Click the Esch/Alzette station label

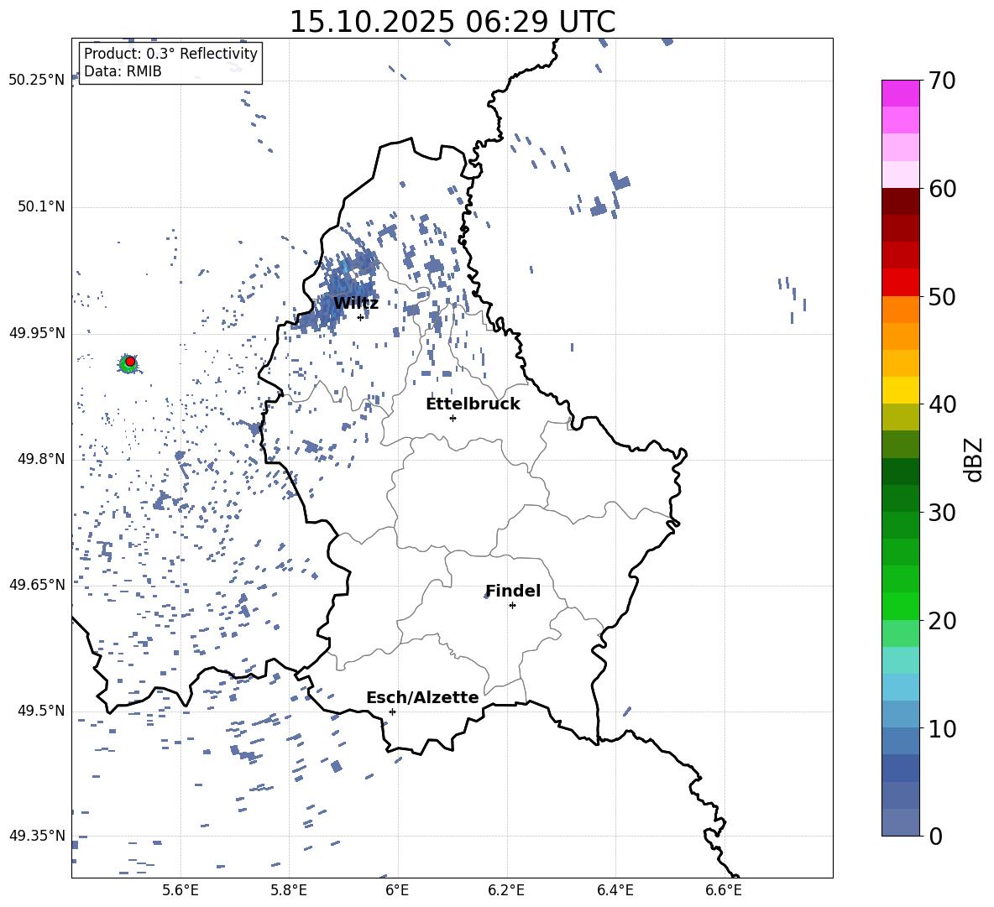click(422, 698)
